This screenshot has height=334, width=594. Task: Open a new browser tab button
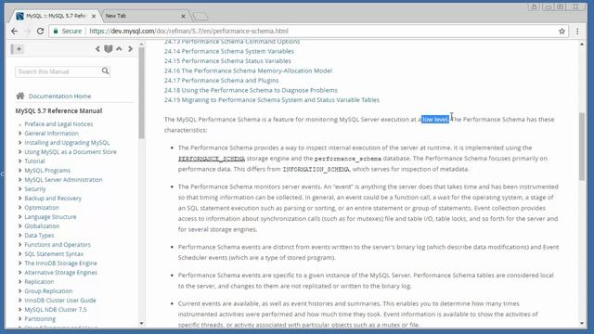[200, 17]
